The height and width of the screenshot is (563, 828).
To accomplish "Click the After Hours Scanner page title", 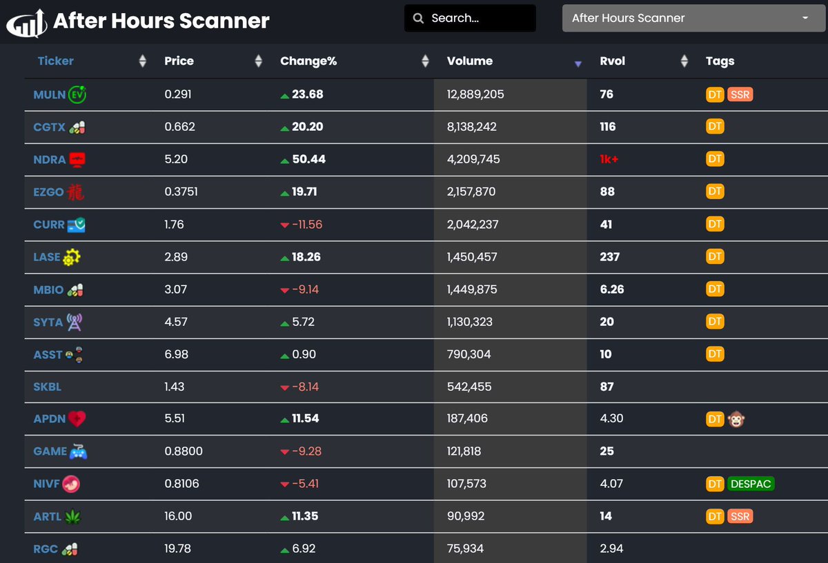I will [x=161, y=21].
